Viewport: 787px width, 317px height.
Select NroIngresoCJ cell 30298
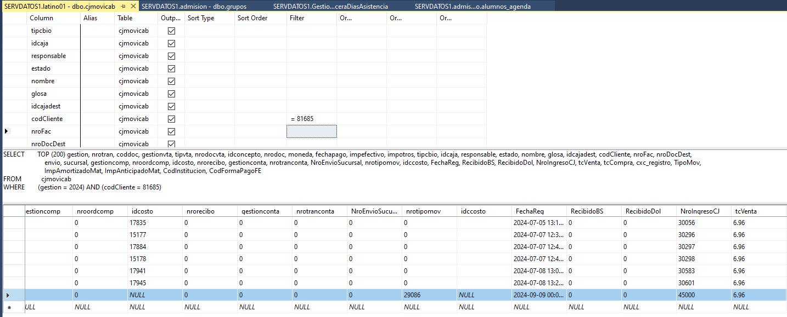click(704, 259)
